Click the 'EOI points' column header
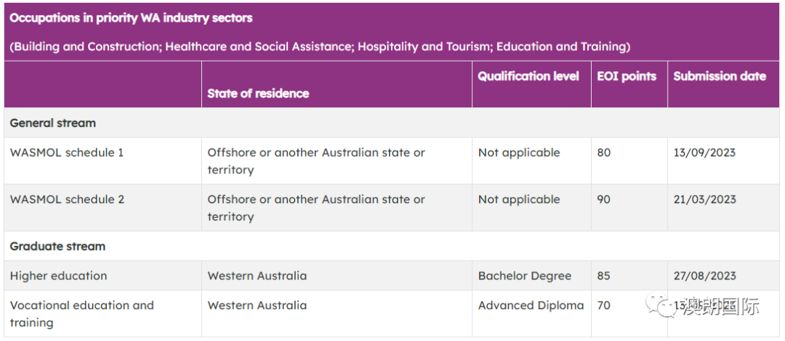Viewport: 785px width, 341px height. point(627,76)
